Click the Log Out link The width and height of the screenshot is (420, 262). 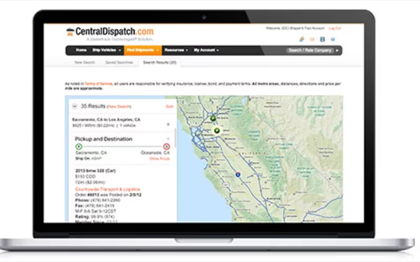[x=335, y=28]
